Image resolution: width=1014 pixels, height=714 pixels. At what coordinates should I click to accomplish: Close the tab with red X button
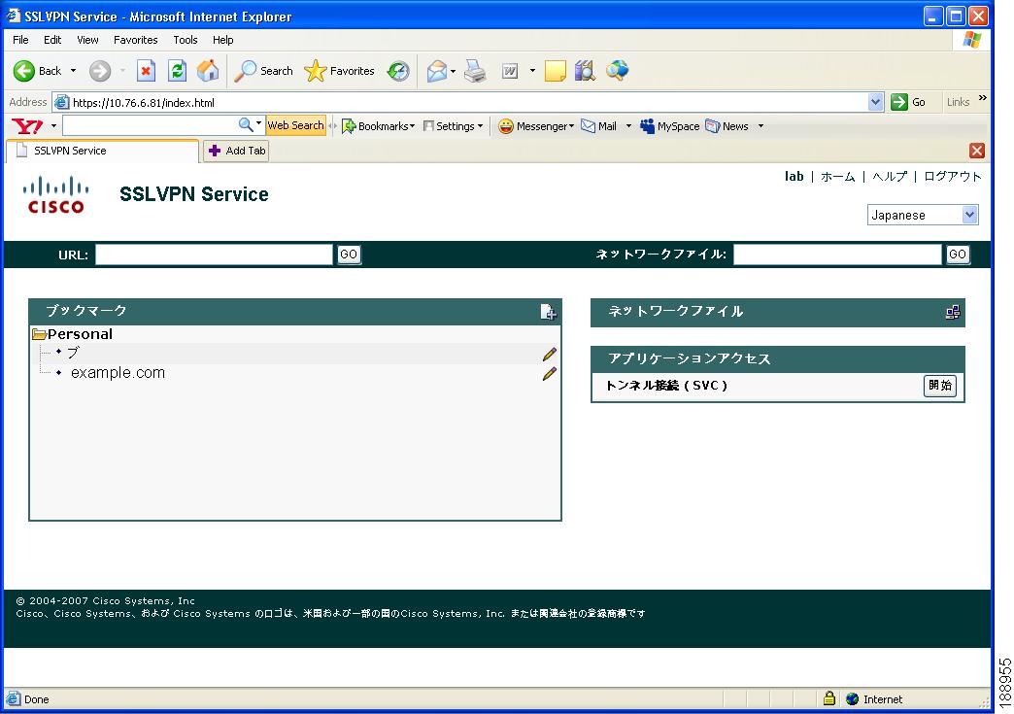click(x=977, y=151)
